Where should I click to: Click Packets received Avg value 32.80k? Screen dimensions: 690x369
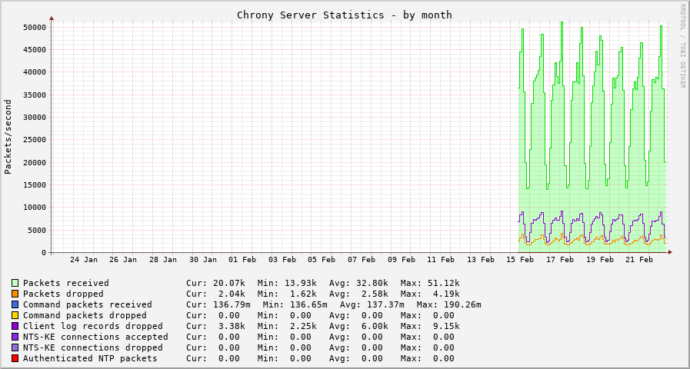(372, 283)
